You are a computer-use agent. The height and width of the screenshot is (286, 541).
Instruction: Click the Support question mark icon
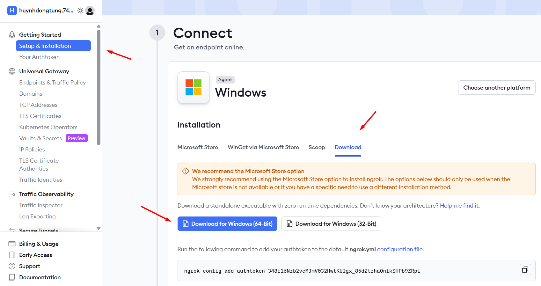(x=12, y=266)
